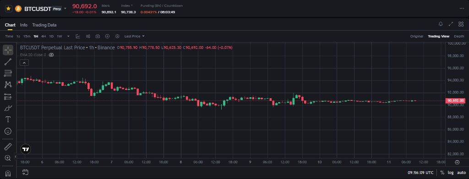Screen dimensions: 469x179
Task: Open the technical indicators chart icon
Action: coord(78,37)
